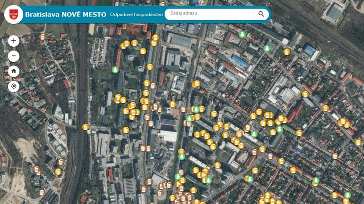Click the Nové Mesto coat of arms logo
This screenshot has width=364, height=204.
pos(13,14)
